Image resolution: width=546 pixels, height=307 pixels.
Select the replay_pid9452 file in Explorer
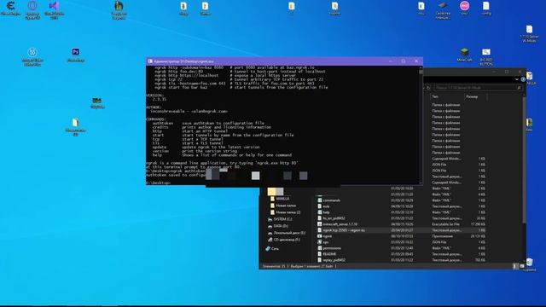(332, 260)
